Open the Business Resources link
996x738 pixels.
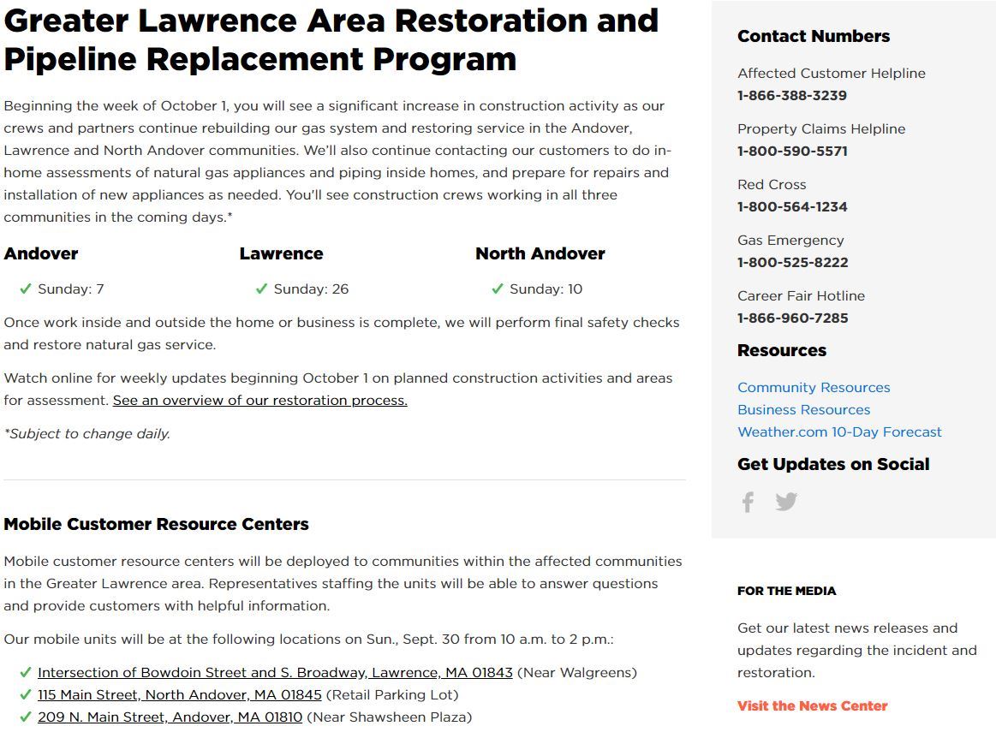coord(803,410)
